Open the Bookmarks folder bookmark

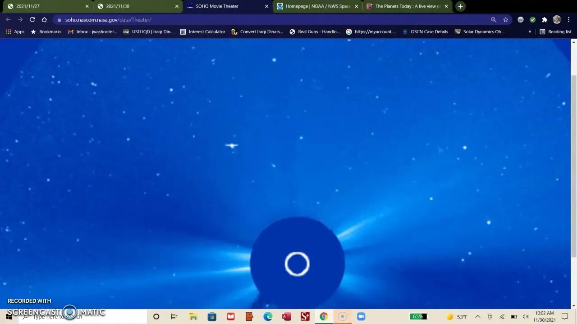click(x=46, y=32)
